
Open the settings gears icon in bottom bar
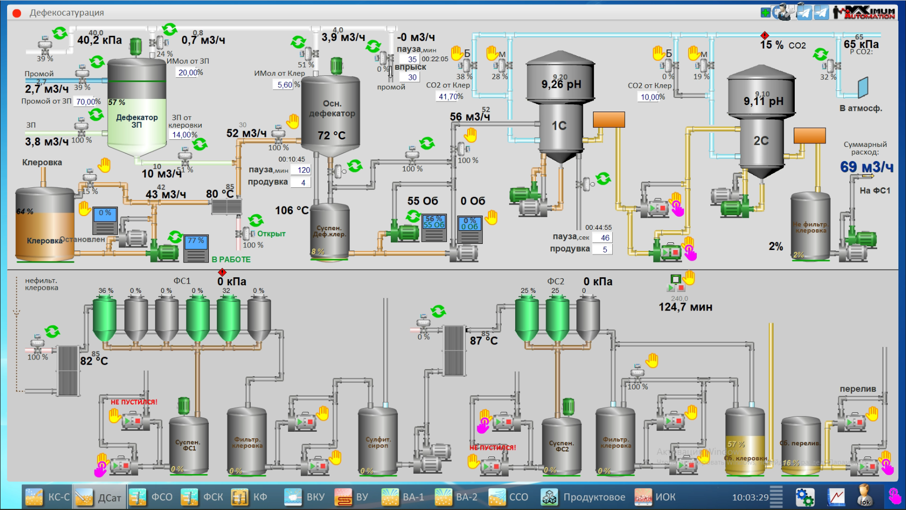tap(804, 497)
